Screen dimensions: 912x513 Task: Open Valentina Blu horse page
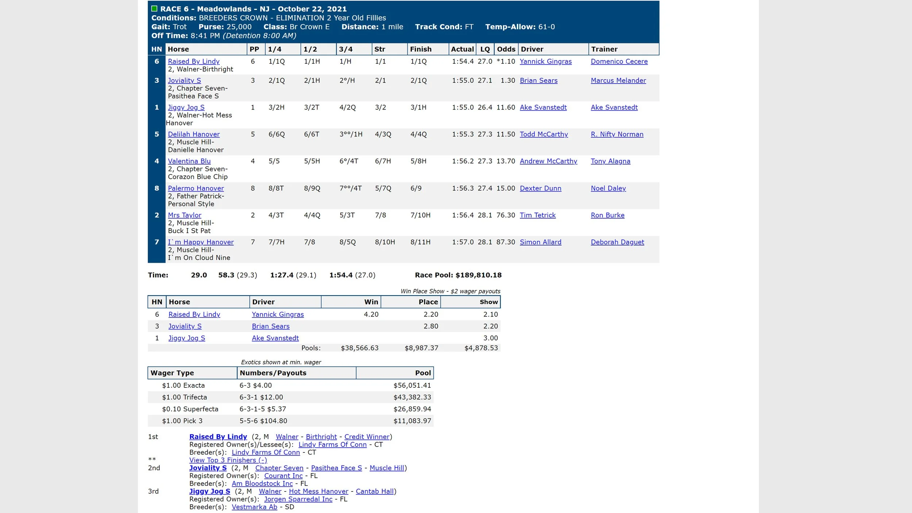pyautogui.click(x=189, y=161)
